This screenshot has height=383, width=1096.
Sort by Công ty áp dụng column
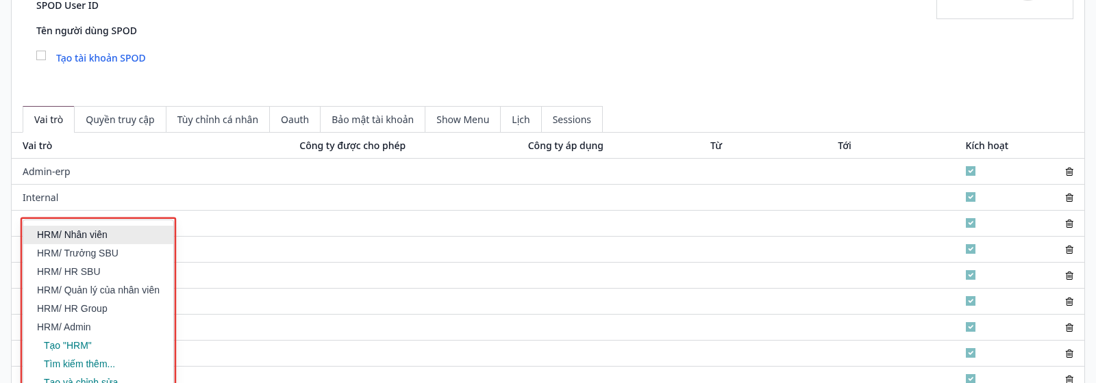point(566,146)
